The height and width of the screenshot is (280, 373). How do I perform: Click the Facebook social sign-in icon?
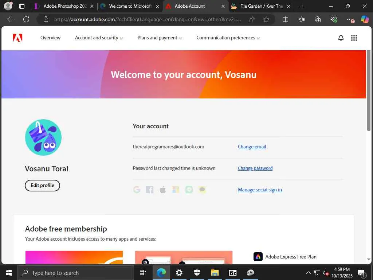point(150,190)
